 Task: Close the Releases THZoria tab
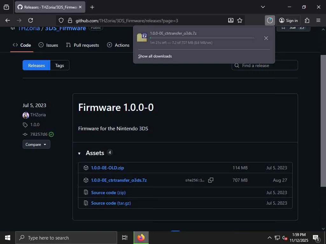80,7
